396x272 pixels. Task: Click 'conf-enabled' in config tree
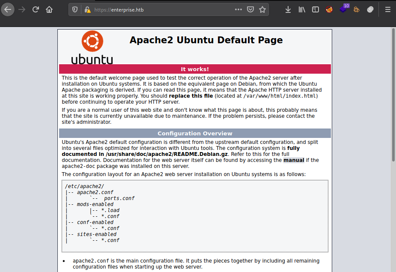click(95, 222)
